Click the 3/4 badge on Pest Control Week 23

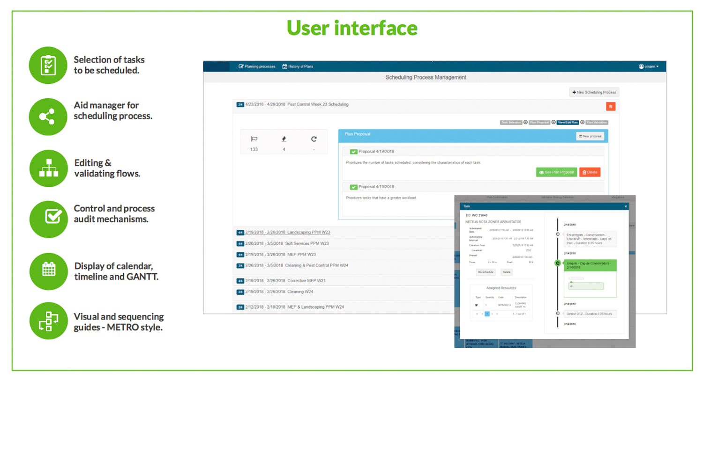pyautogui.click(x=240, y=104)
